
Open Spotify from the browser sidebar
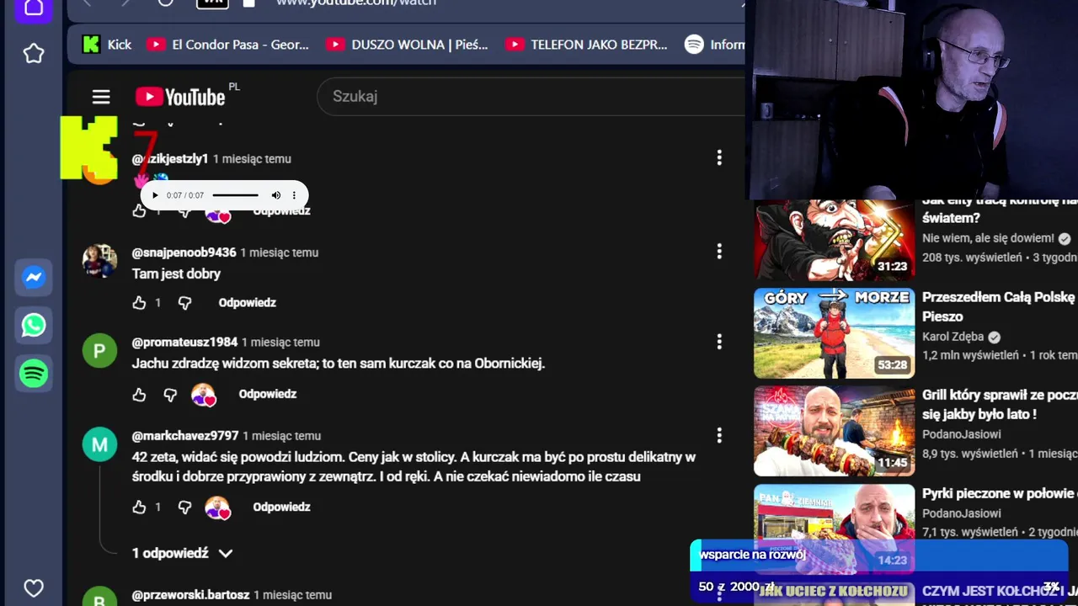tap(34, 373)
